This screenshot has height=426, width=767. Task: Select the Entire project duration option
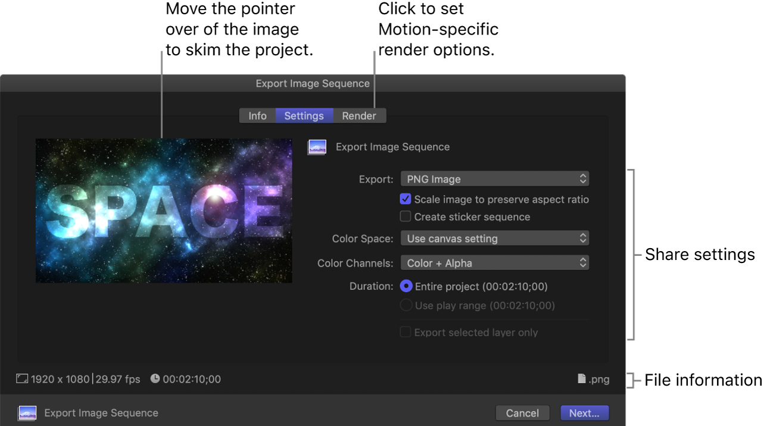pos(406,286)
